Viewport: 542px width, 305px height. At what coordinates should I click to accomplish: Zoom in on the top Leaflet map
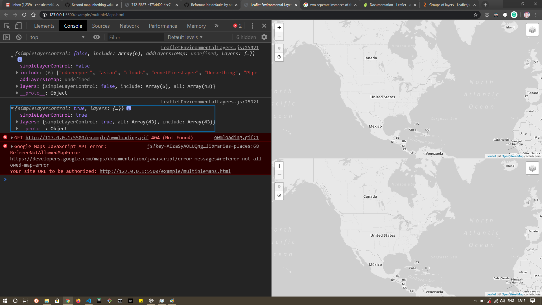point(279,27)
